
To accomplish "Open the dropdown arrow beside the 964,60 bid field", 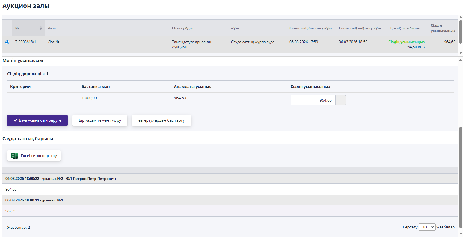I will pos(341,100).
